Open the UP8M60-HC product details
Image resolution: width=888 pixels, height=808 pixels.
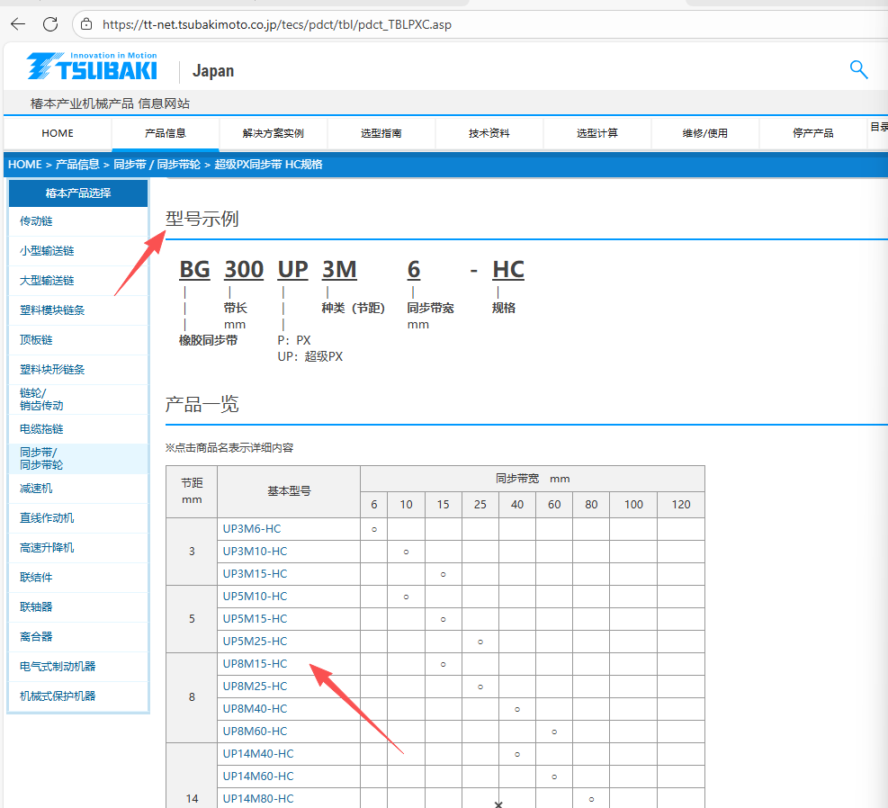click(255, 731)
